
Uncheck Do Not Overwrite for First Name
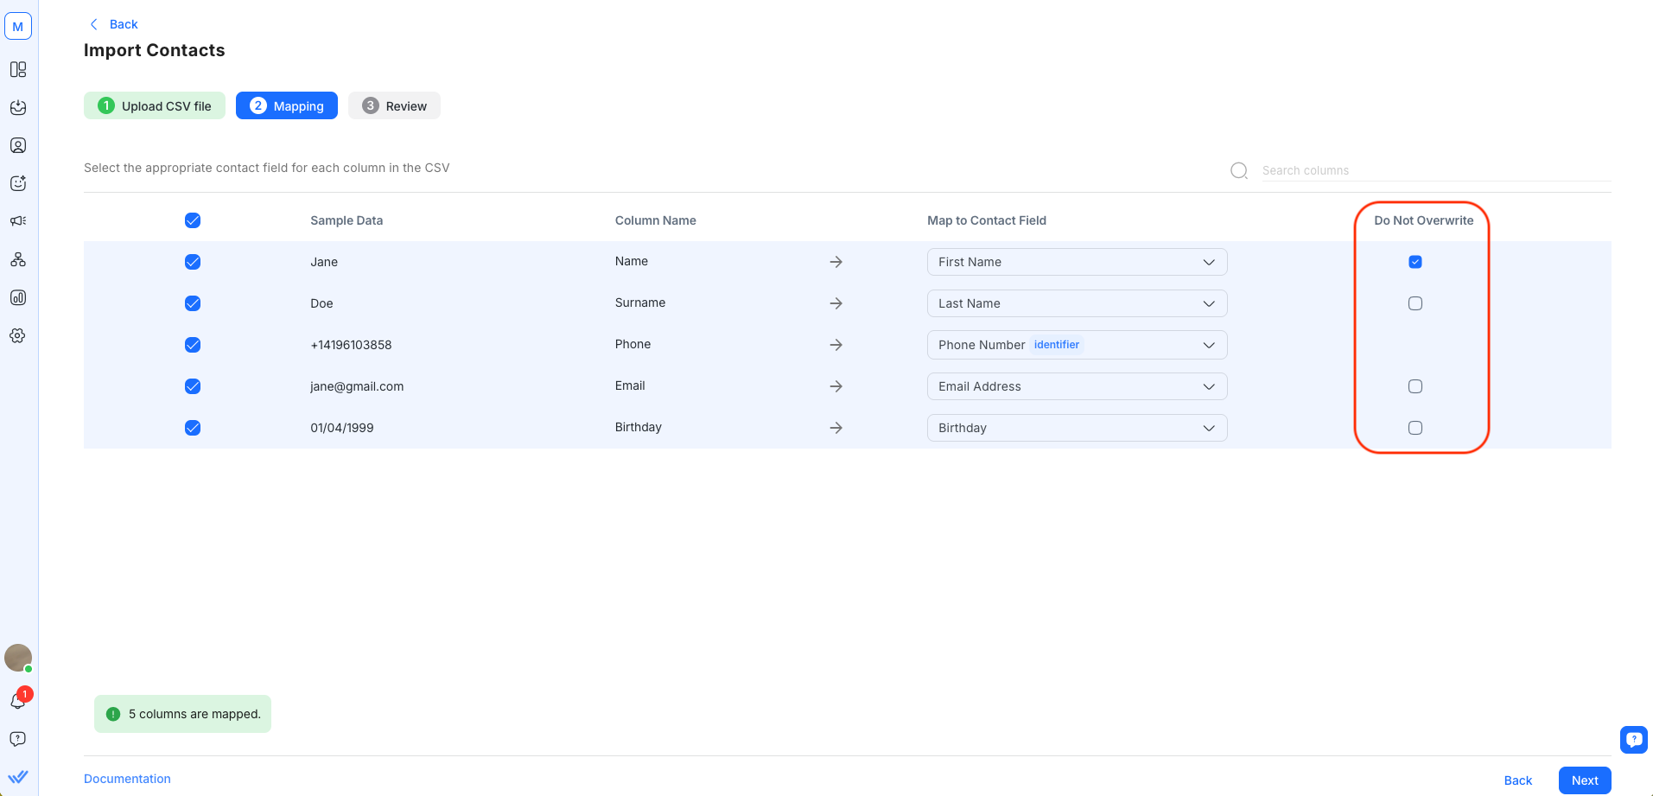1415,262
